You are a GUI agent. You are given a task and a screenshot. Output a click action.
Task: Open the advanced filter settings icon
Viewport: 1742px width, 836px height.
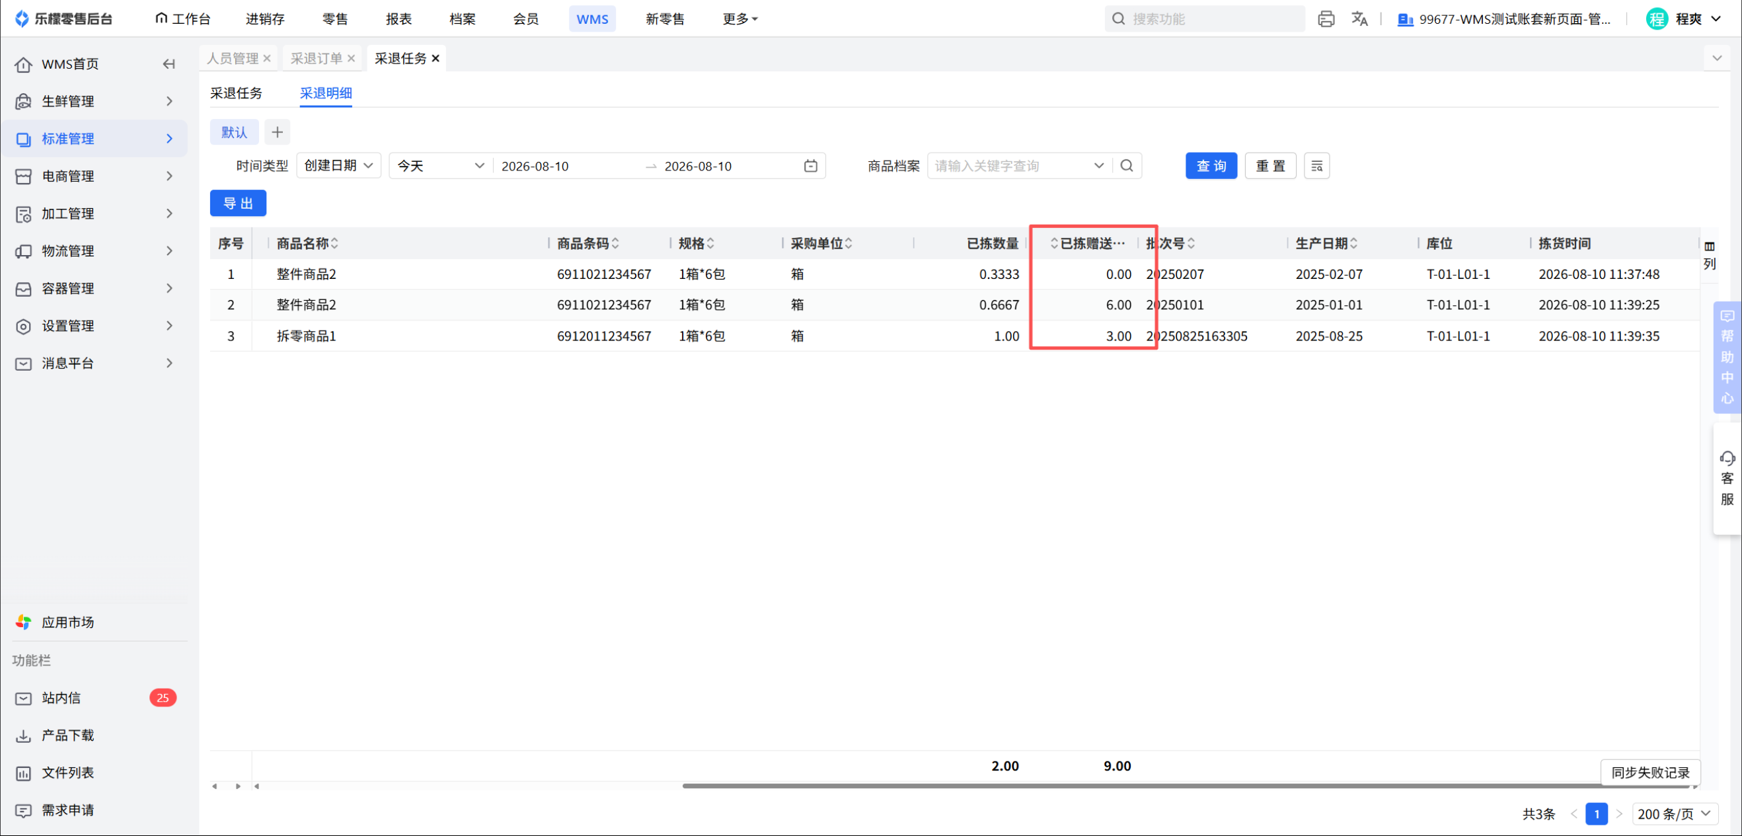[x=1316, y=166]
